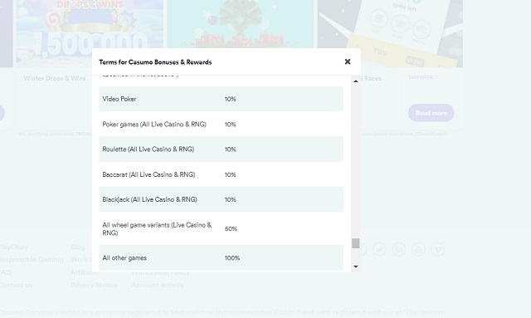This screenshot has width=531, height=318.
Task: Click the 'Winter Drops & Wins' card title
Action: click(x=55, y=78)
